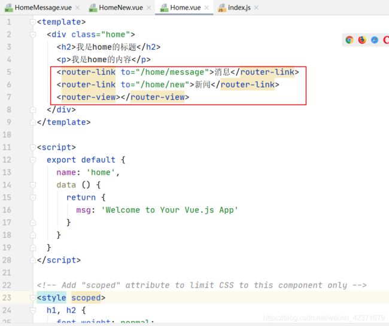Switch to the HomeNew.vue tab

click(x=121, y=8)
